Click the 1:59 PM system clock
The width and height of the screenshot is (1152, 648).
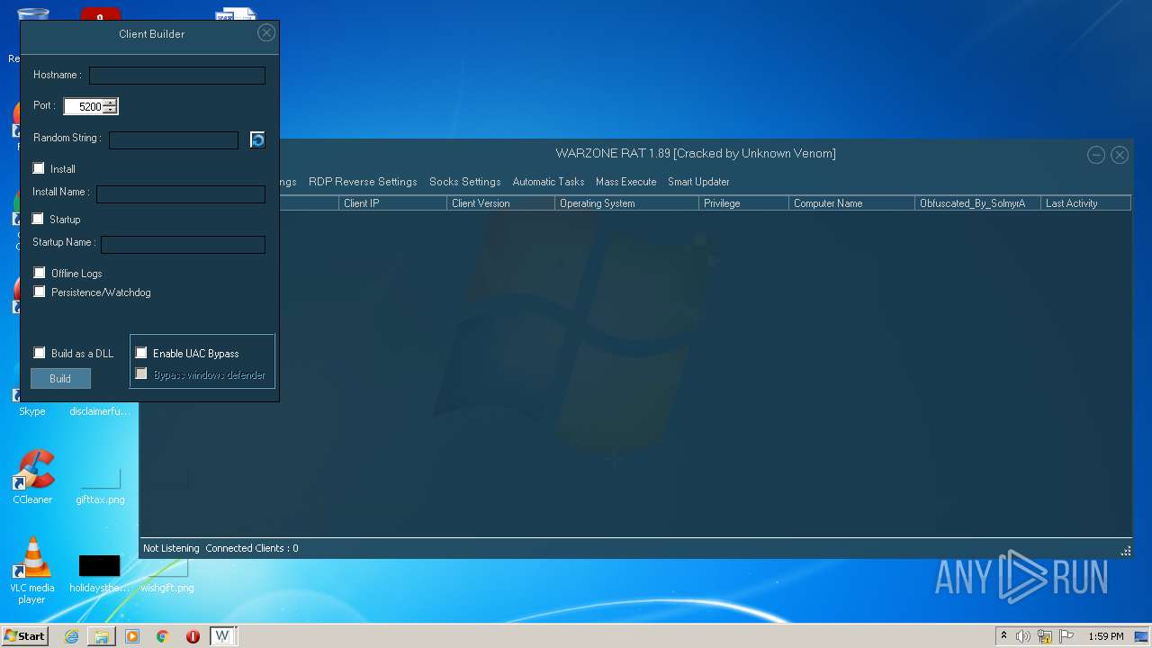(1106, 636)
